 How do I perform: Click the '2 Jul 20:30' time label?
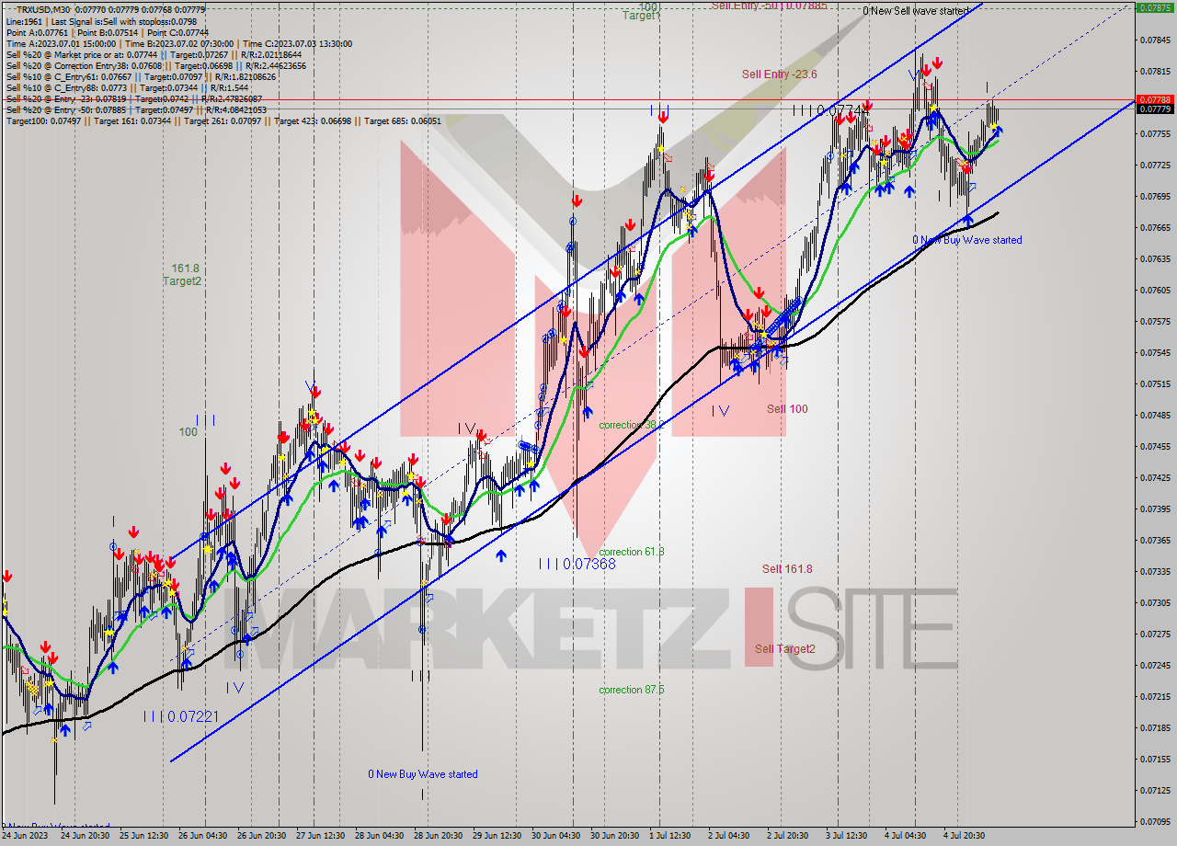(785, 836)
